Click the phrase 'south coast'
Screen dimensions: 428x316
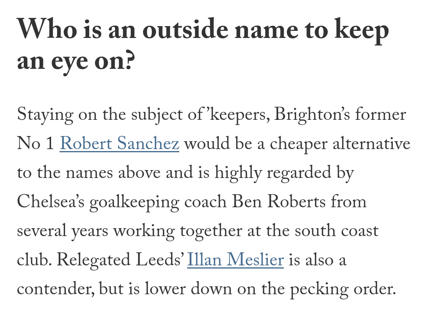pyautogui.click(x=336, y=231)
